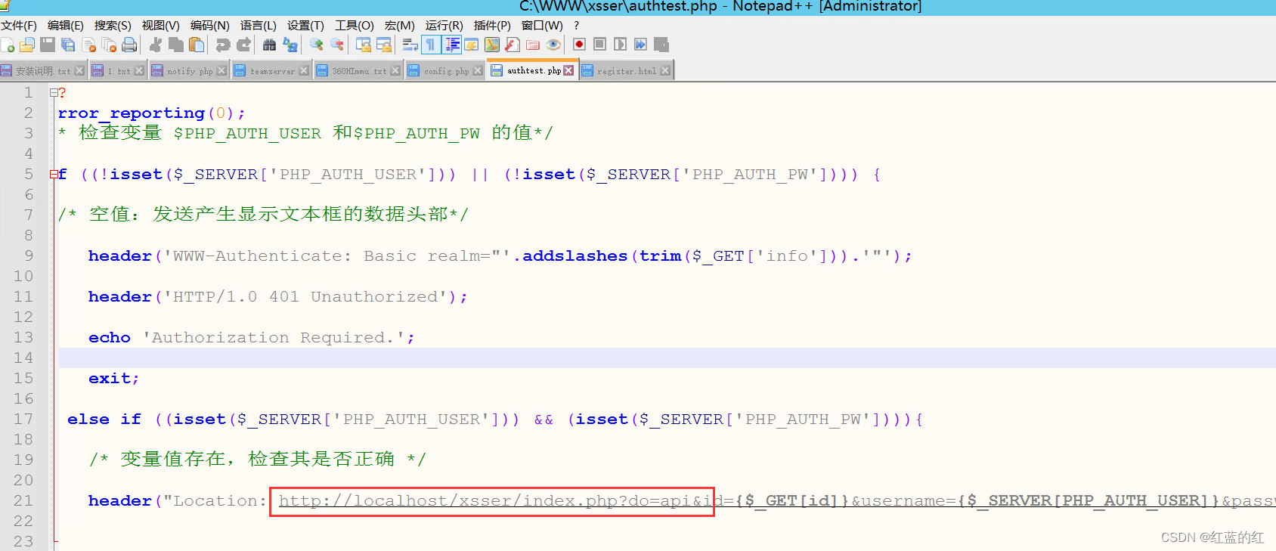Click the Cut scissors icon

pos(156,45)
